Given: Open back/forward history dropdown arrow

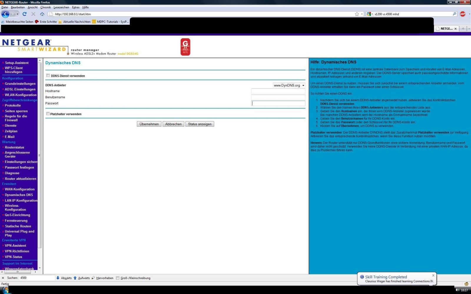Looking at the screenshot, I should [x=17, y=14].
